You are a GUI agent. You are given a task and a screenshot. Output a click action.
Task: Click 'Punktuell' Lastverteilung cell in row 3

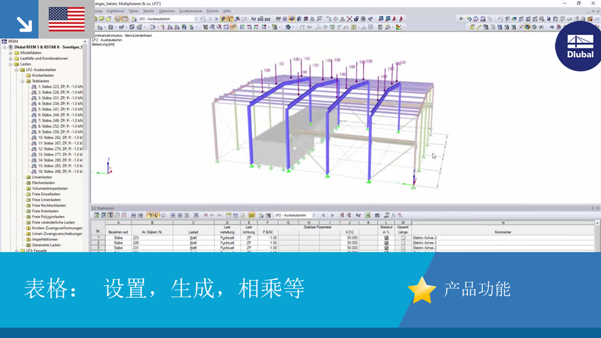click(227, 248)
